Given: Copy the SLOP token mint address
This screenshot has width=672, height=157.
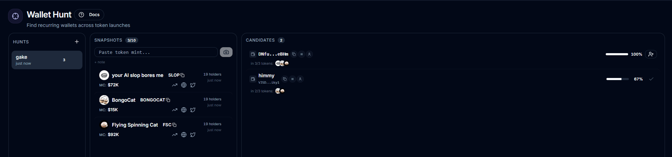Looking at the screenshot, I should click(182, 75).
